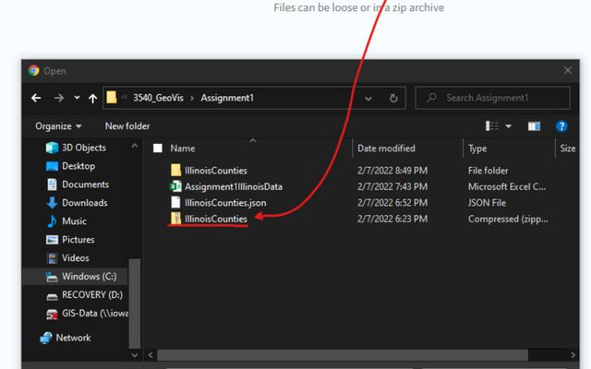Go up one folder level

click(x=92, y=98)
